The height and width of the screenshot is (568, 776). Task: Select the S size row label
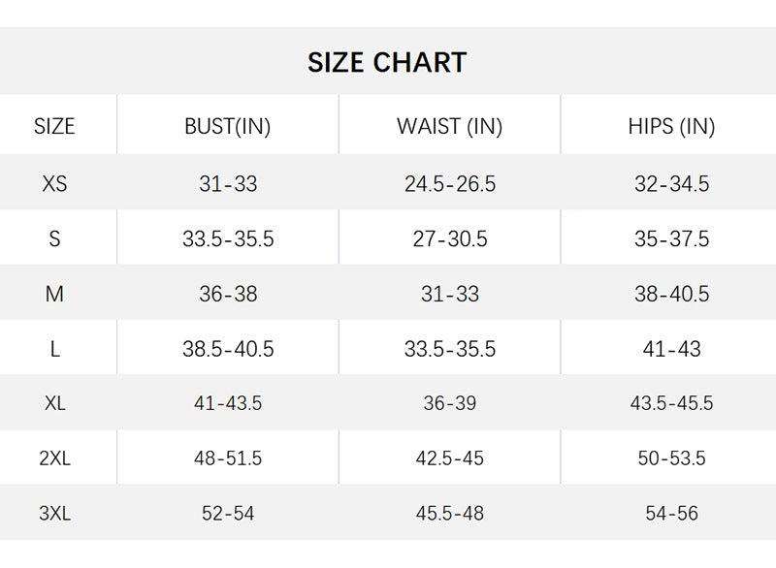[54, 238]
